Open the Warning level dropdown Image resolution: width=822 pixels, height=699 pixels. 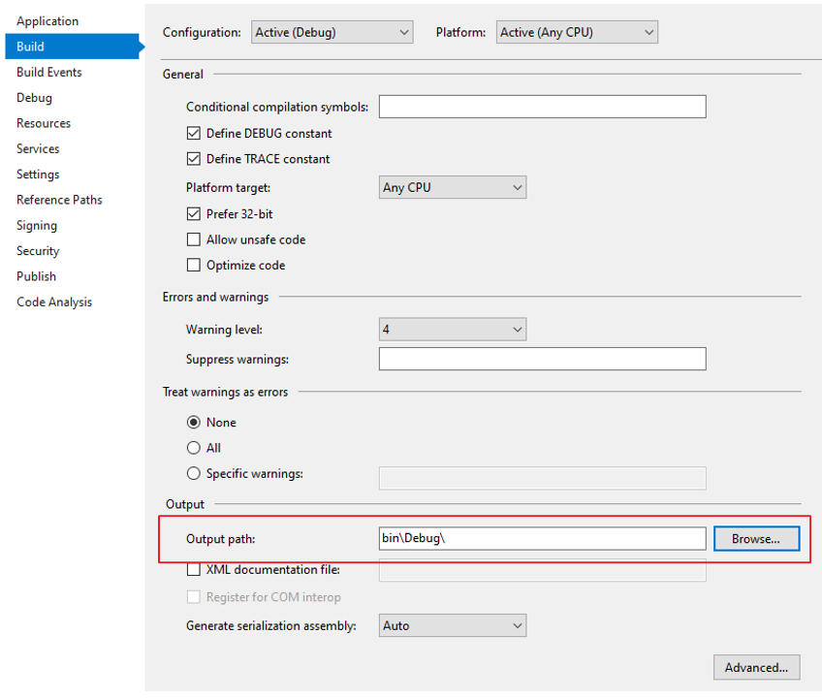coord(453,330)
